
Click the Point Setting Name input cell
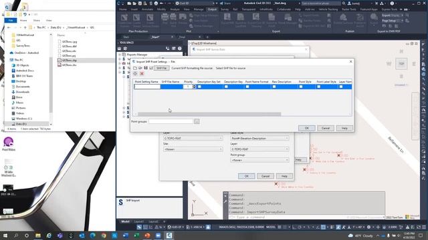click(147, 87)
